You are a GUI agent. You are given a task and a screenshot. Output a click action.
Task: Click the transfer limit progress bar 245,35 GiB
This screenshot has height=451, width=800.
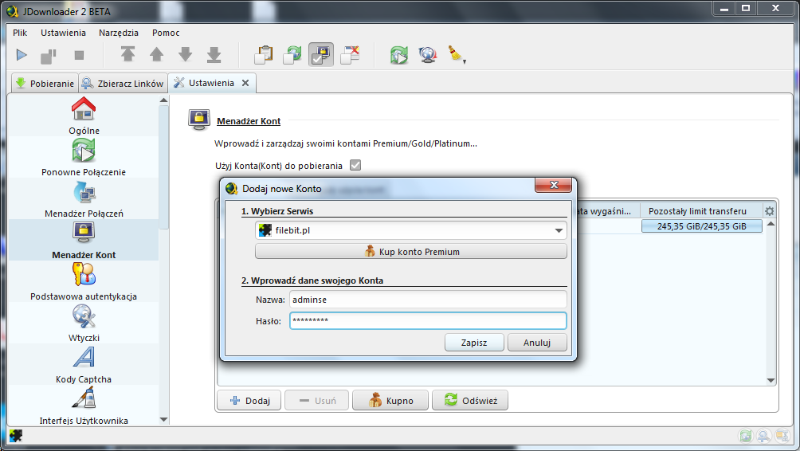click(x=701, y=226)
